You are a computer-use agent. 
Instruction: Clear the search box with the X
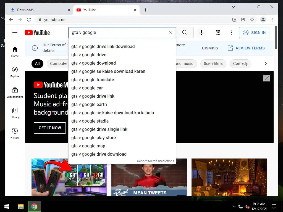(171, 33)
